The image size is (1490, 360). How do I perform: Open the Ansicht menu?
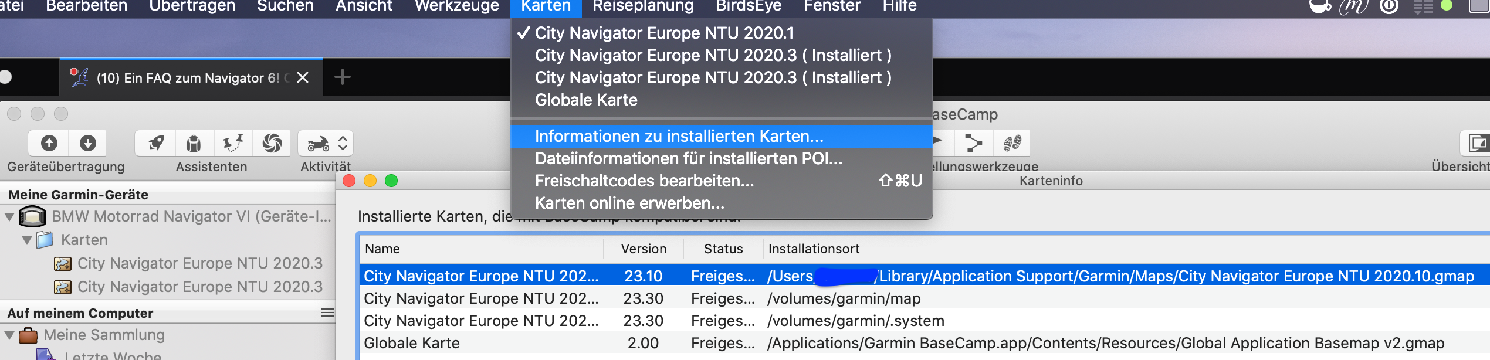364,6
